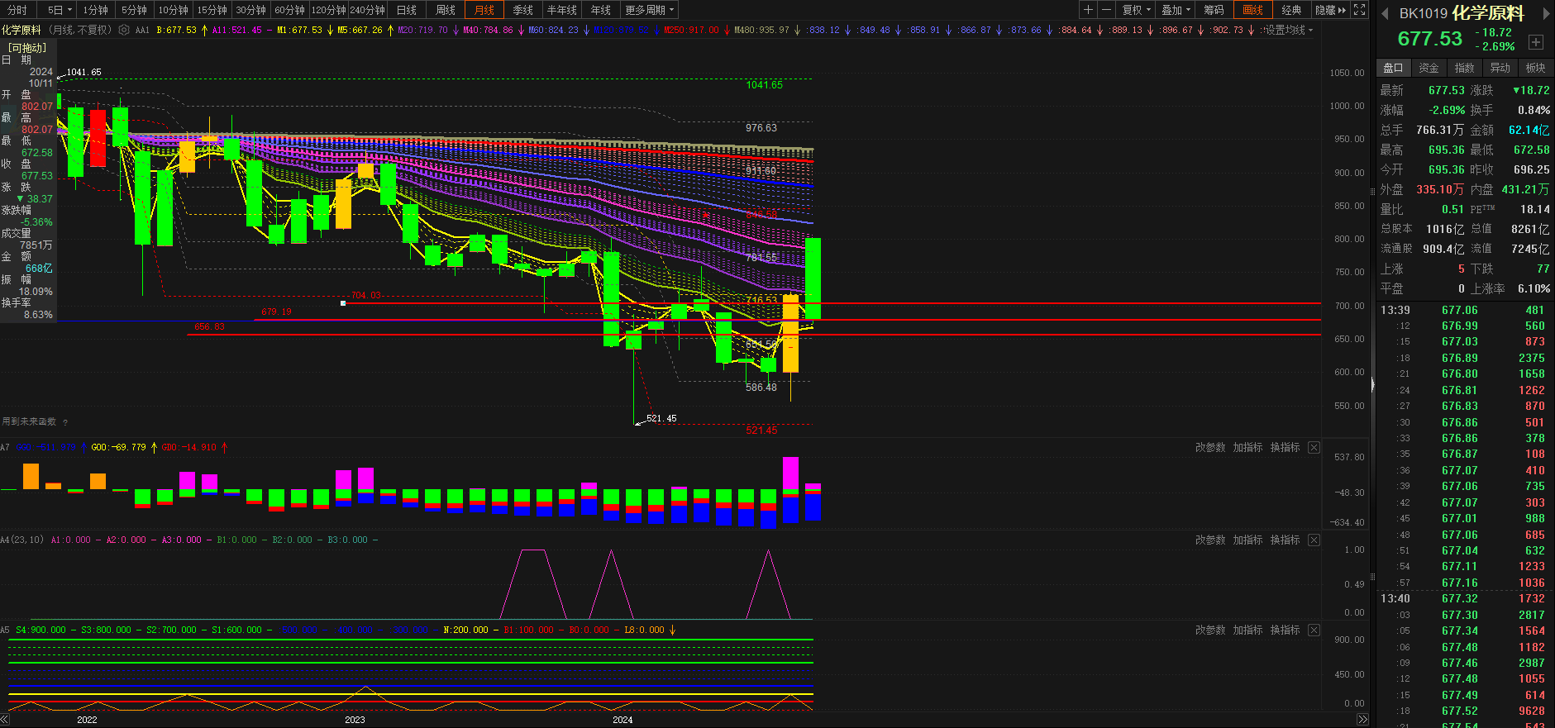Open 复权 adjustment dropdown

(1137, 10)
